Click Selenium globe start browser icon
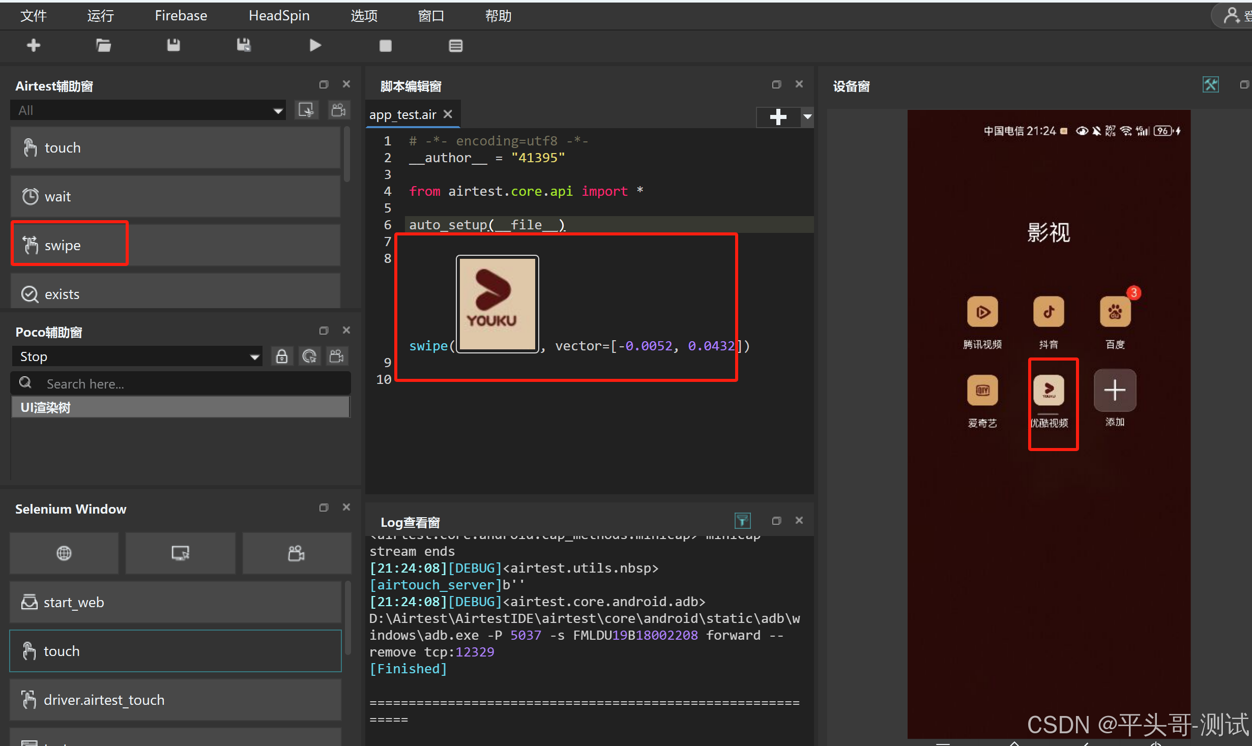Screen dimensions: 1252x746 64,553
